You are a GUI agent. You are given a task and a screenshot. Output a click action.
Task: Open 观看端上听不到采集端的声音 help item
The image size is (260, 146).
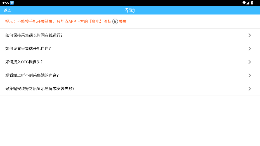coord(130,75)
